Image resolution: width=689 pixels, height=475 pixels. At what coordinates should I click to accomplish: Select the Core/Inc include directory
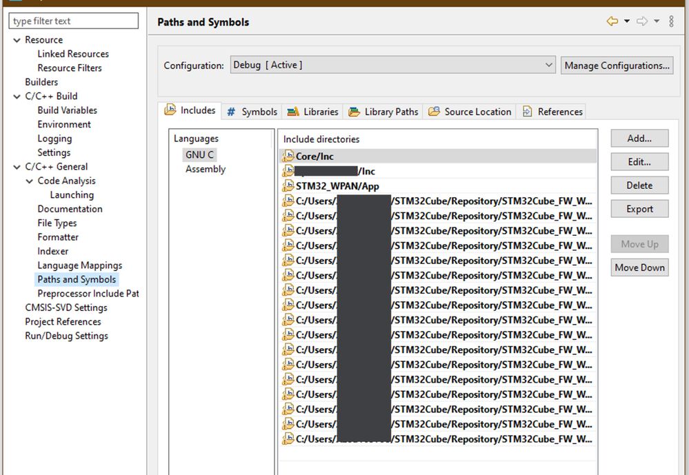[438, 156]
